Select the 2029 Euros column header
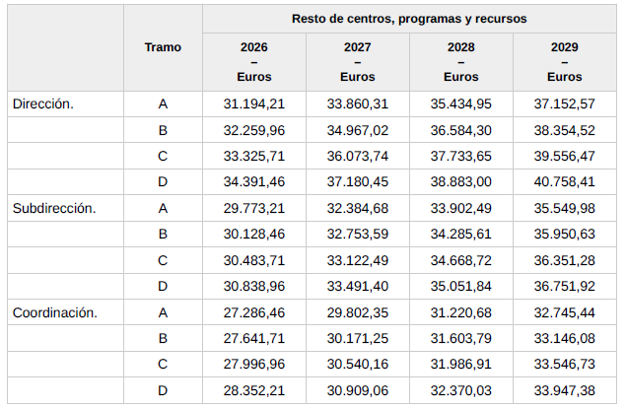 (x=564, y=62)
